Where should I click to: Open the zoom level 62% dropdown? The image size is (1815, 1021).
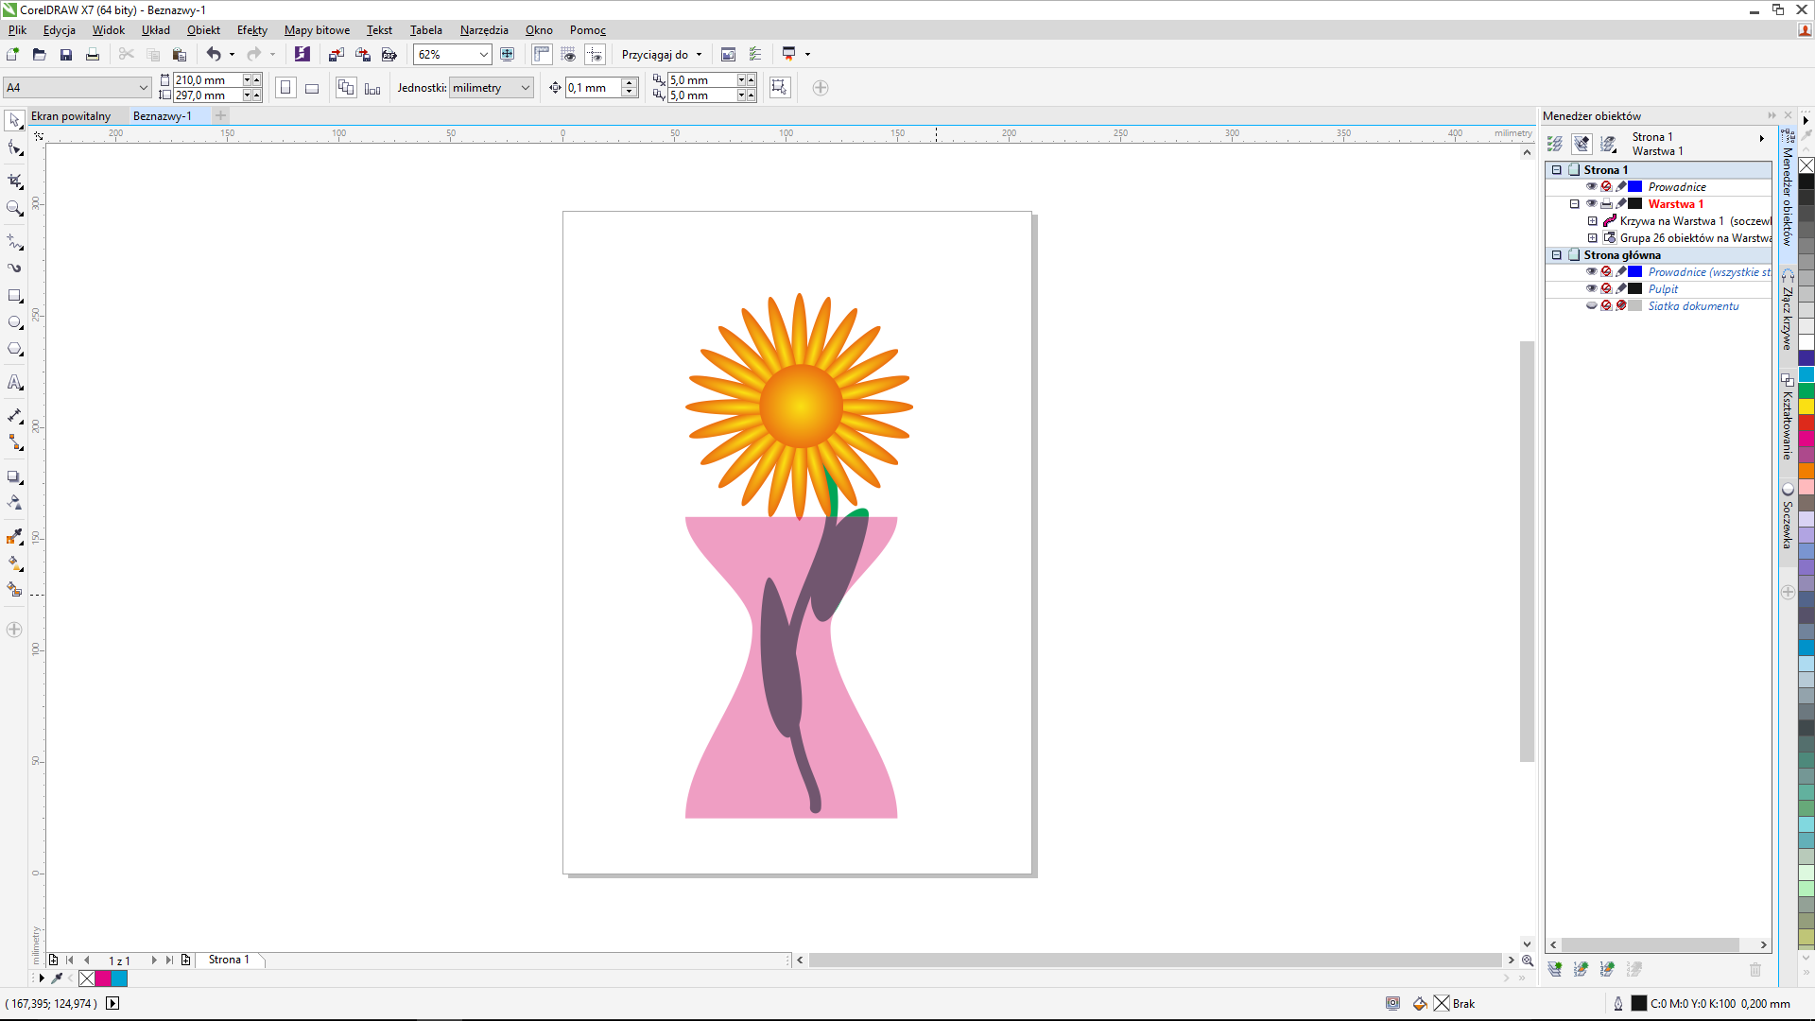coord(483,55)
